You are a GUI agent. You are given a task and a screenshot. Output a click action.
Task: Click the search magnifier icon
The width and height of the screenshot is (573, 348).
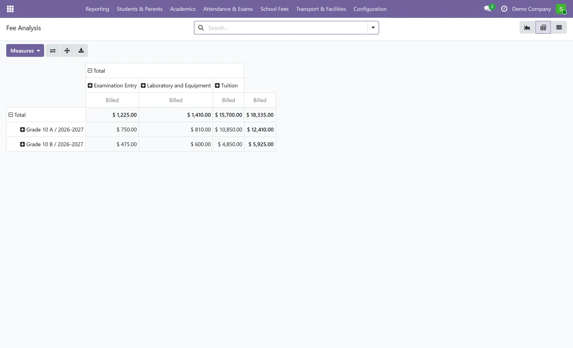click(201, 28)
